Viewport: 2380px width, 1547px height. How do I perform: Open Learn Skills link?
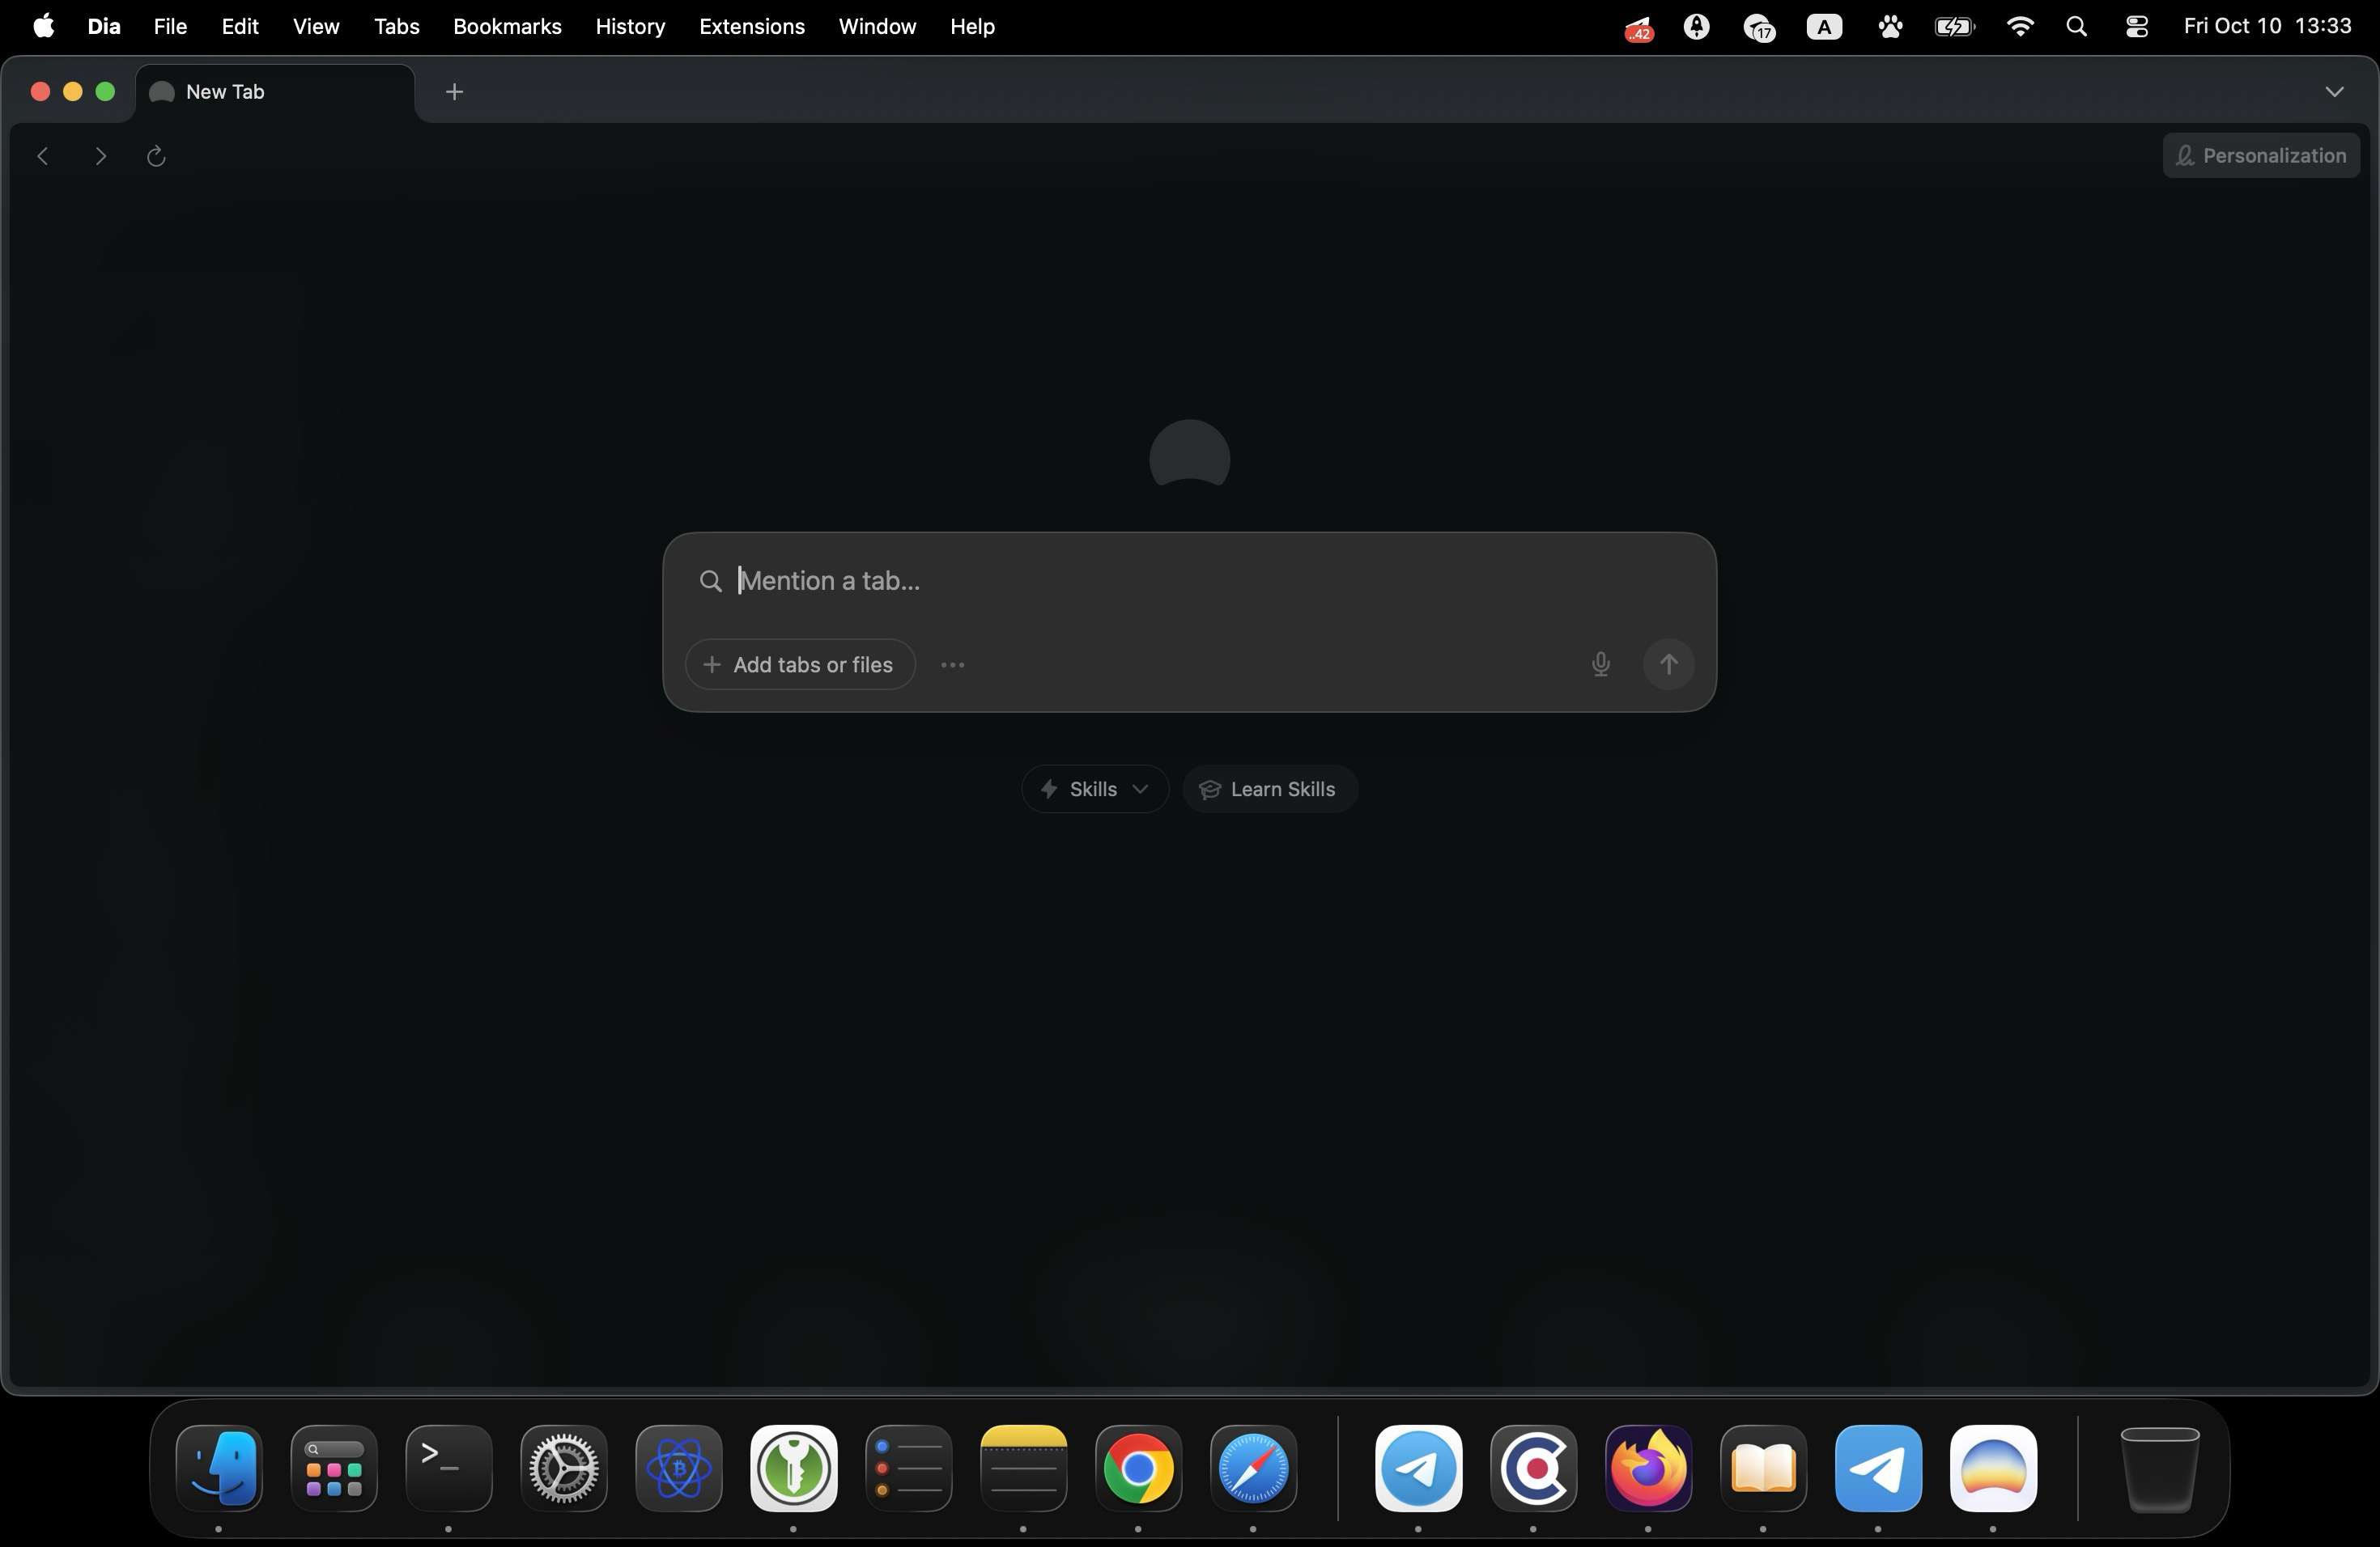[x=1269, y=790]
